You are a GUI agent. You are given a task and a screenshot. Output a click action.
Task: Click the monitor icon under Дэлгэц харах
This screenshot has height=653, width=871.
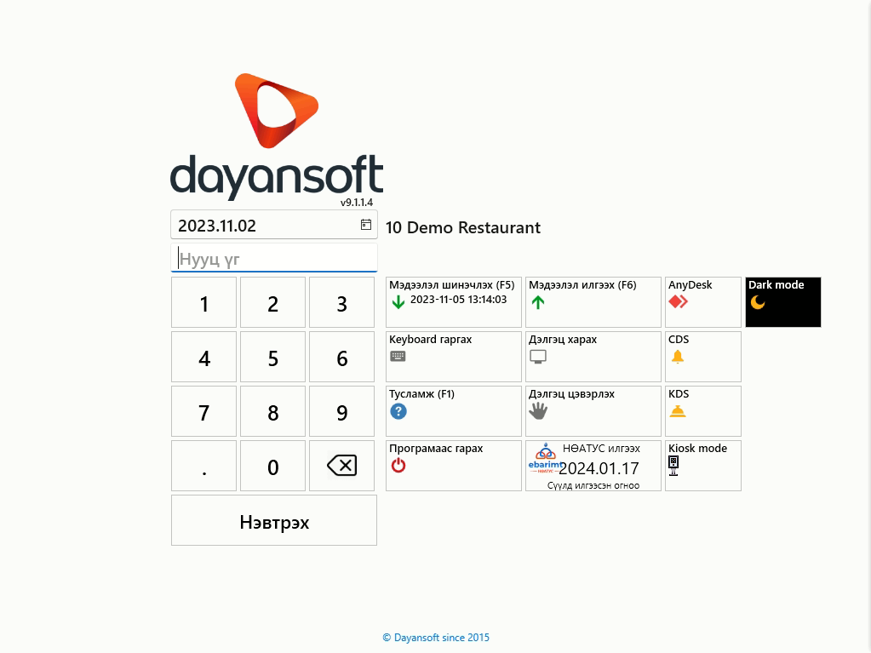(x=538, y=357)
